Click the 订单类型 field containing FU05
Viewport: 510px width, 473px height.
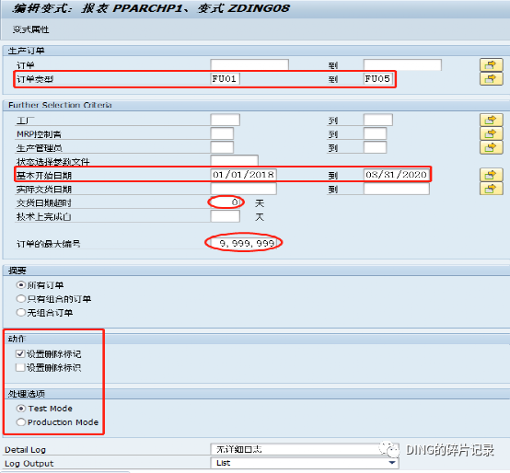pos(378,78)
